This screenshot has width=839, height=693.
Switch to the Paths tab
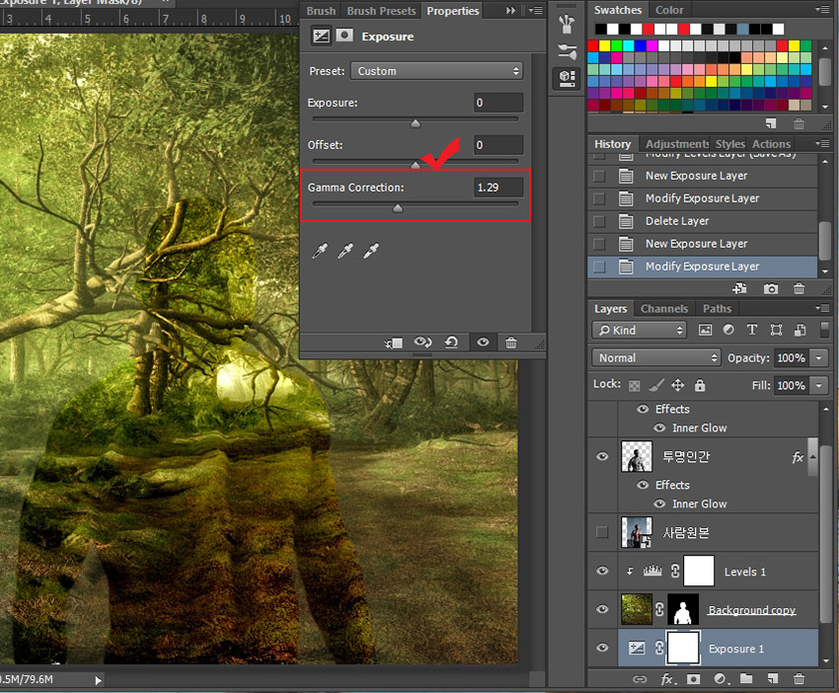(717, 309)
